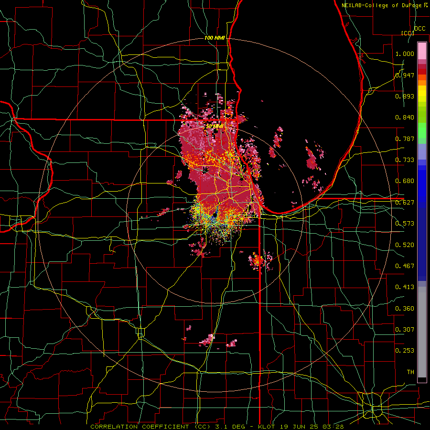
Task: Pick the light pink swatch atop color bar
Action: (x=422, y=51)
